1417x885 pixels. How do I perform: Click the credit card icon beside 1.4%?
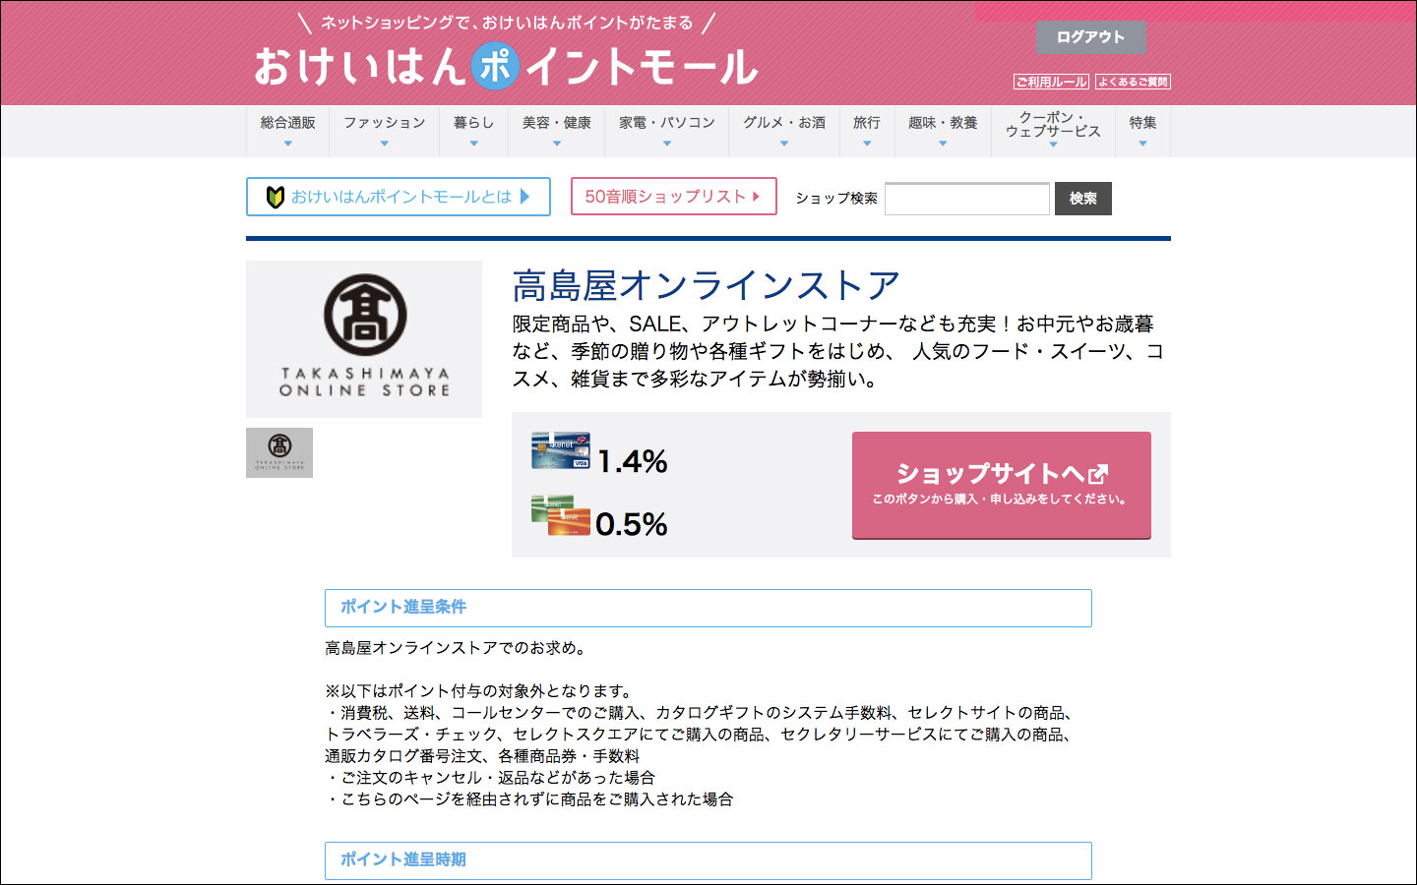[561, 451]
